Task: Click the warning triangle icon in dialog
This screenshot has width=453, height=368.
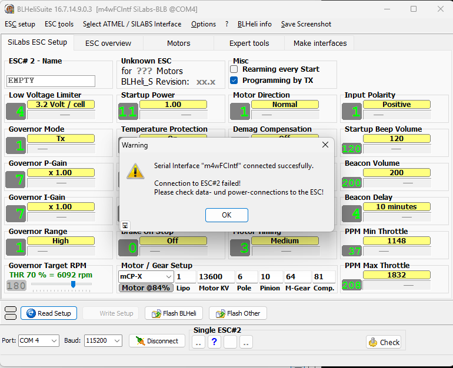Action: pos(135,171)
